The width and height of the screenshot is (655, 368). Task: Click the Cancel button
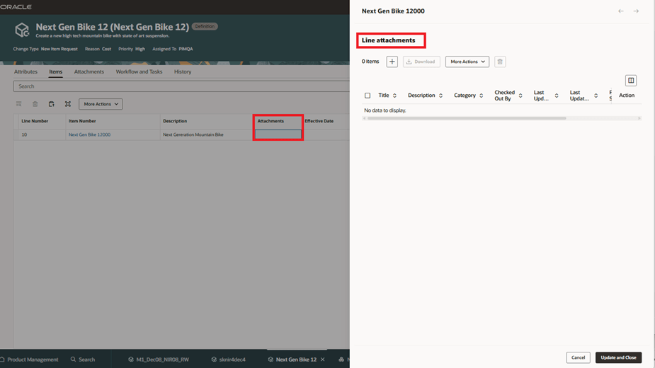coord(578,357)
